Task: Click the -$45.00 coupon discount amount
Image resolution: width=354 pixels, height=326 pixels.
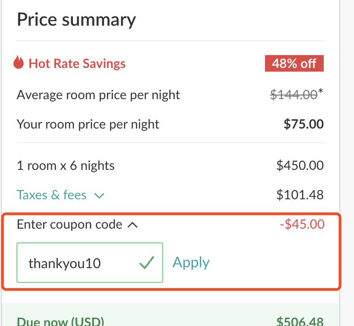Action: tap(302, 224)
